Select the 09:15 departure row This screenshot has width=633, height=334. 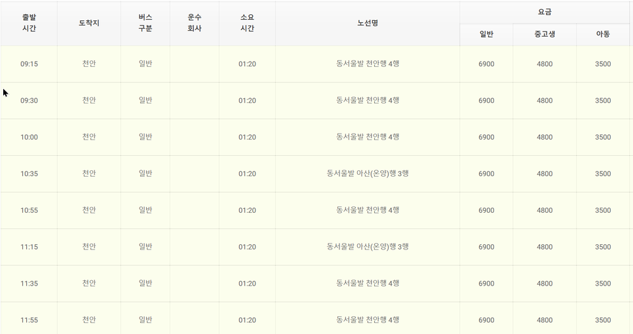coord(315,64)
